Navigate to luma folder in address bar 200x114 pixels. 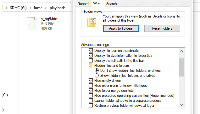click(38, 8)
